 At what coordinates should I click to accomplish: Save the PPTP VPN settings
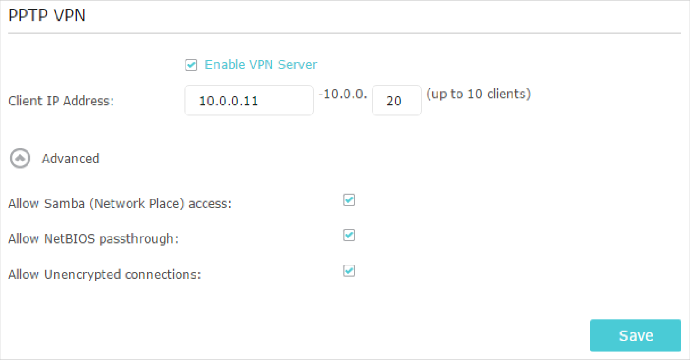635,335
